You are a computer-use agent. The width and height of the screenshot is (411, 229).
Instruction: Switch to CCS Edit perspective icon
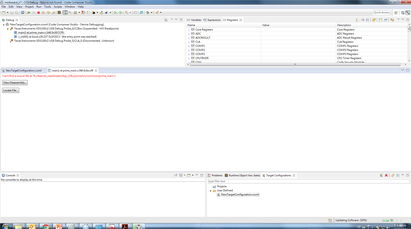[x=403, y=13]
